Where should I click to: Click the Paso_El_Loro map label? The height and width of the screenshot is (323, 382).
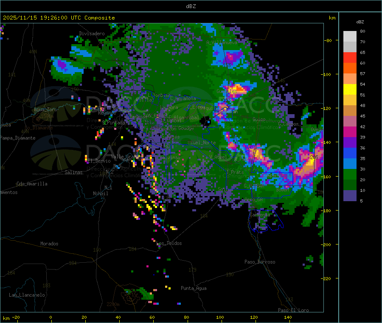293,310
